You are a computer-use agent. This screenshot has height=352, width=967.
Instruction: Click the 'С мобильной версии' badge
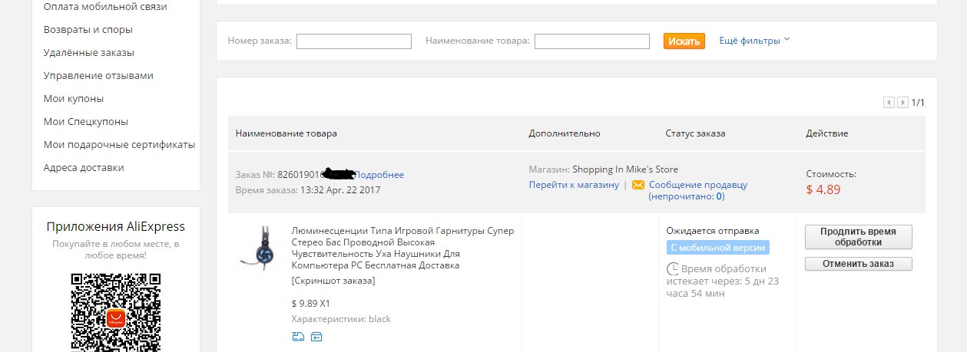pos(717,248)
